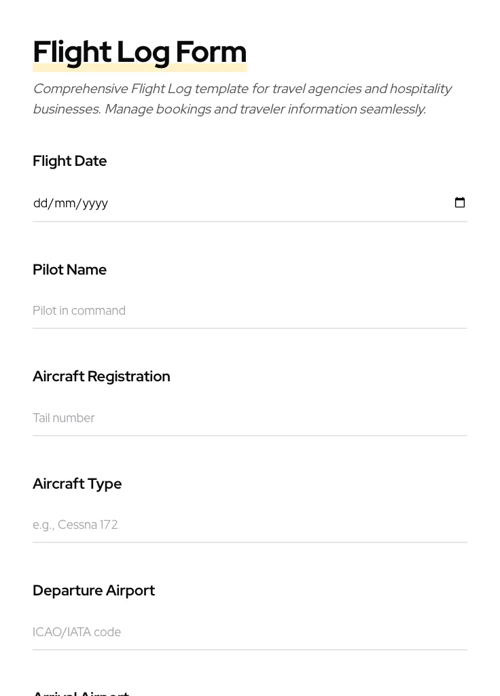Click the form description paragraph
The image size is (500, 696).
click(243, 99)
